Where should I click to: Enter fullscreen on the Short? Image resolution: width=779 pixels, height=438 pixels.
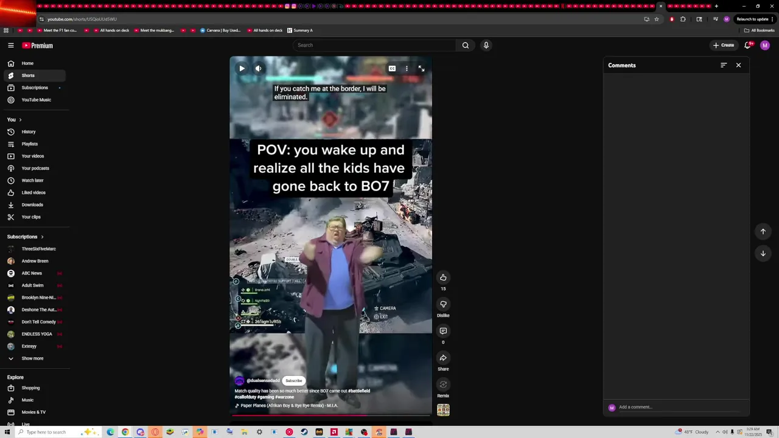pyautogui.click(x=421, y=69)
